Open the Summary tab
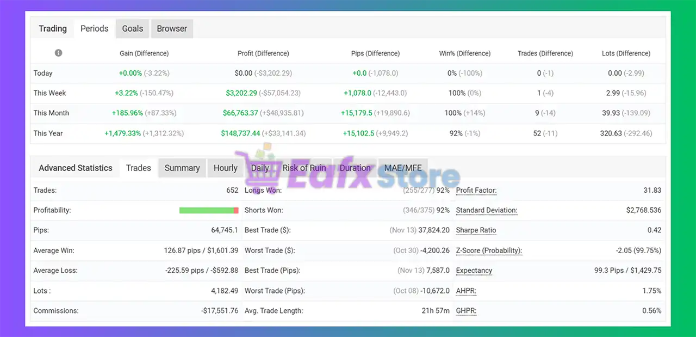Viewport: 696px width, 337px height. (x=182, y=168)
